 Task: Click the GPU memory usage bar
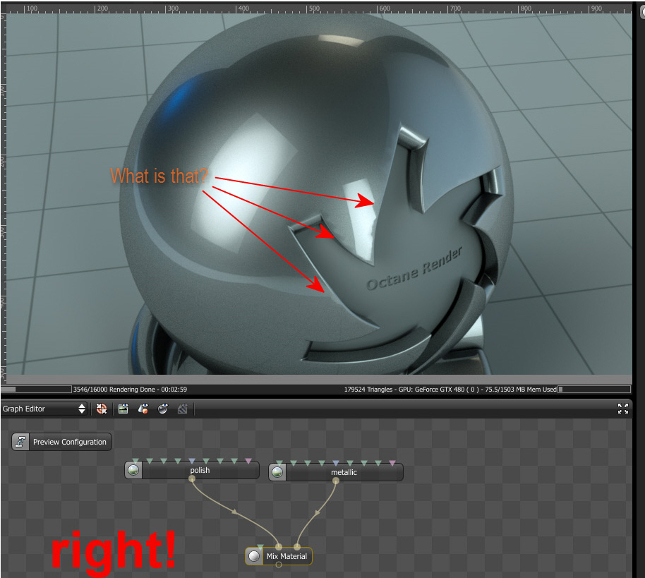point(594,389)
